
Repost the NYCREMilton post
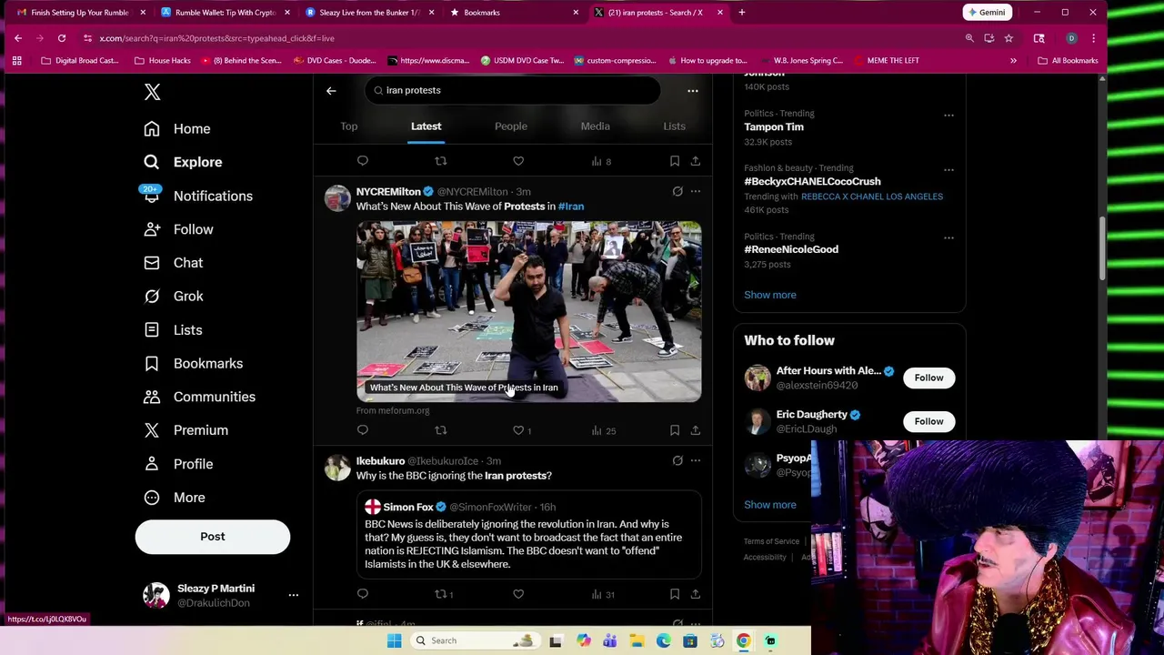441,430
